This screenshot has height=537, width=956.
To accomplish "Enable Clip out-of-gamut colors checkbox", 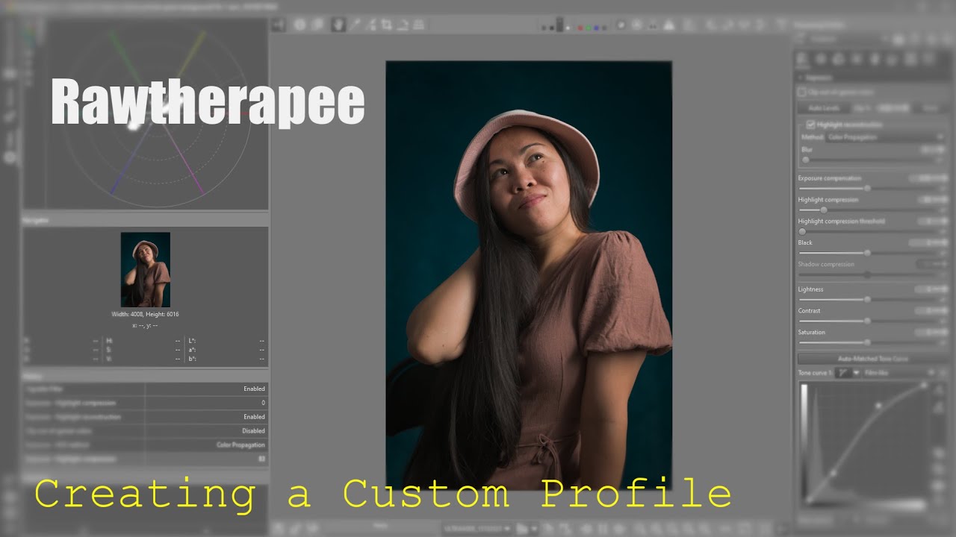I will [802, 92].
